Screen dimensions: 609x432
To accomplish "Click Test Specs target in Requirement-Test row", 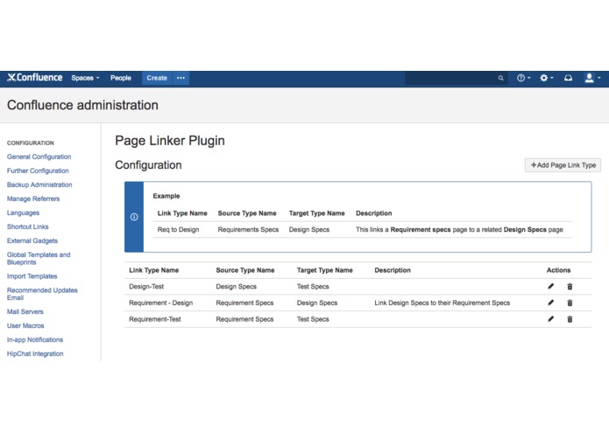I will click(313, 319).
